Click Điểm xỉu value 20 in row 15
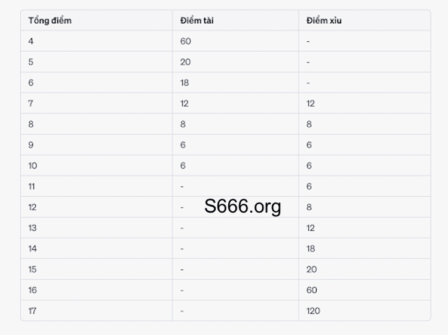Viewport: 448px width, 335px height. (x=312, y=269)
